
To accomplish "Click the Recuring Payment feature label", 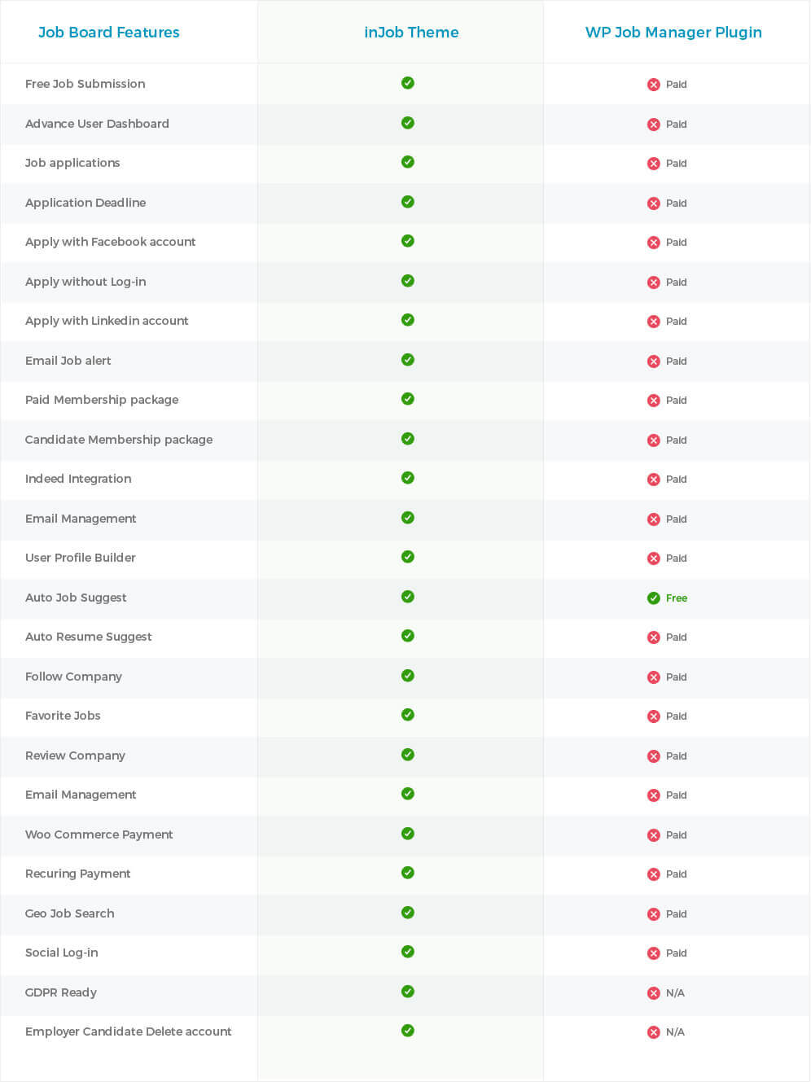I will [78, 874].
